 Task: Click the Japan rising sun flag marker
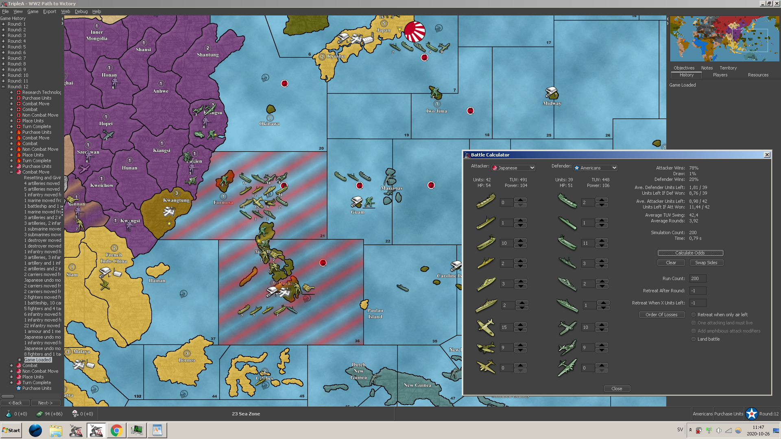click(414, 32)
